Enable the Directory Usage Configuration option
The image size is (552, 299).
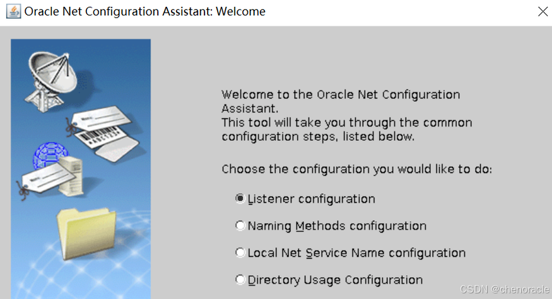(x=240, y=279)
